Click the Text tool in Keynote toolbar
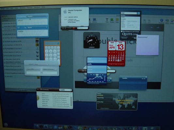Viewport: 174px width, 130px height. 107,20
